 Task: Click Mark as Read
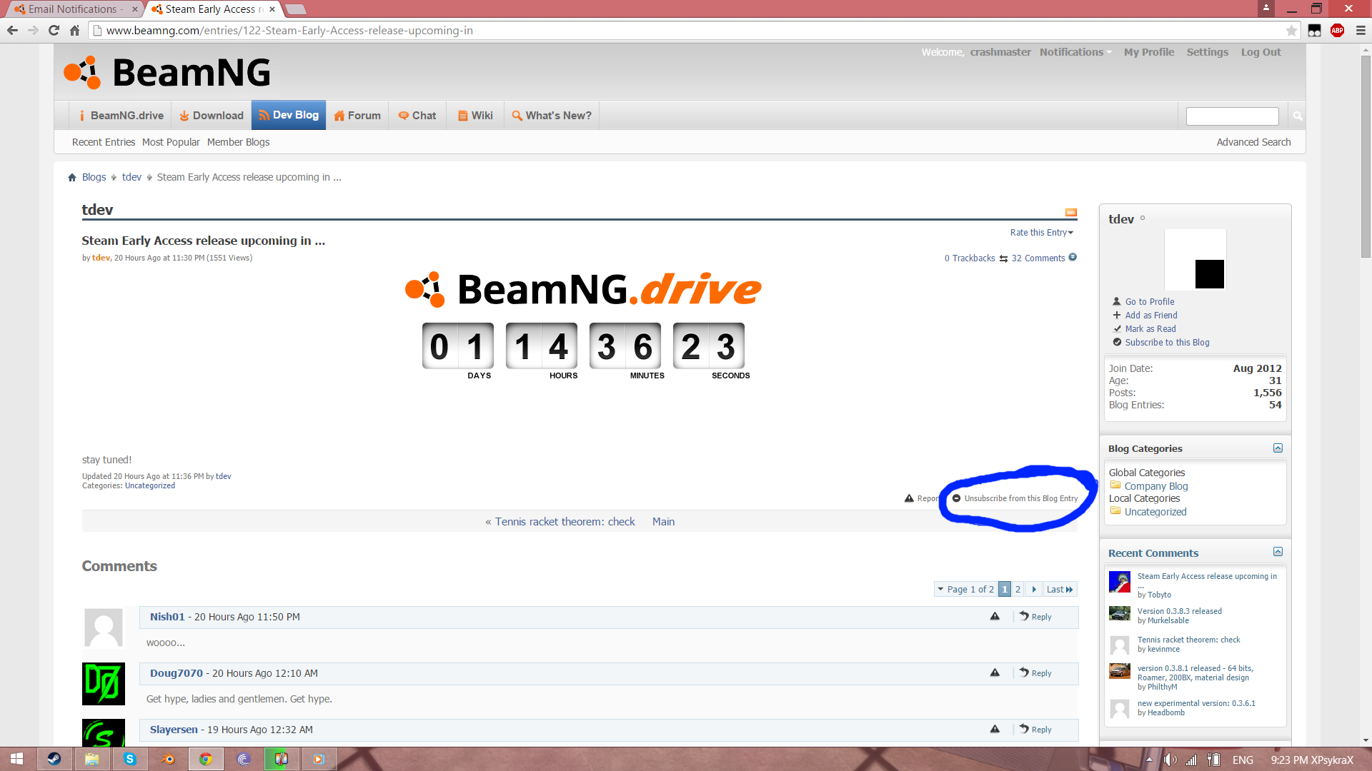coord(1150,329)
